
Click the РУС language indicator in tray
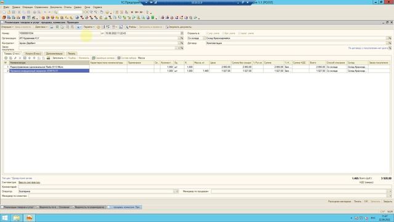[x=373, y=218]
